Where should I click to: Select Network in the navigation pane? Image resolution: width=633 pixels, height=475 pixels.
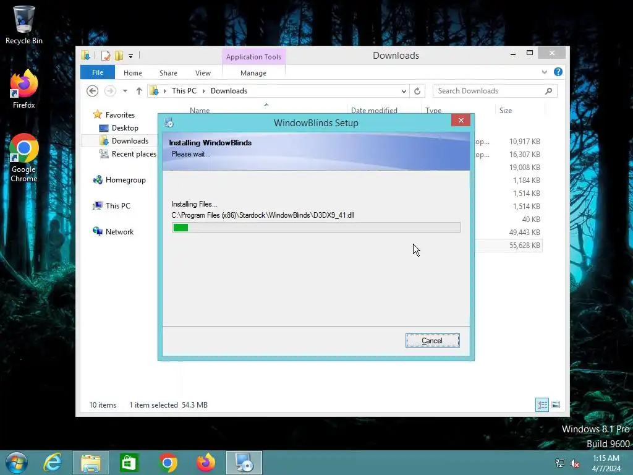(x=119, y=232)
